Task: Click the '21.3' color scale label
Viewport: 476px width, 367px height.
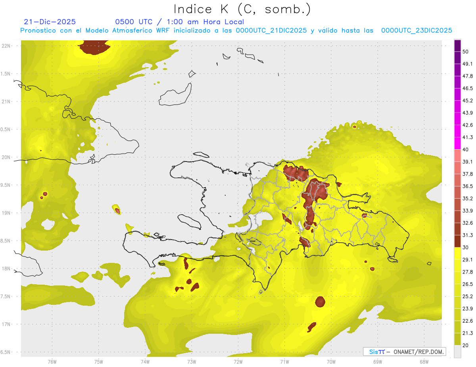Action: tap(468, 333)
